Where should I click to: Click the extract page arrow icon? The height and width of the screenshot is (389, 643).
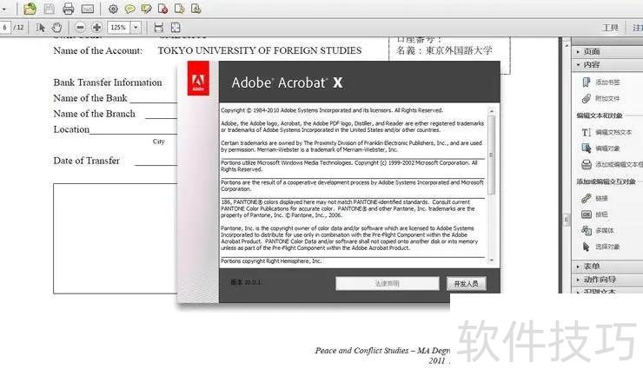coord(179,9)
